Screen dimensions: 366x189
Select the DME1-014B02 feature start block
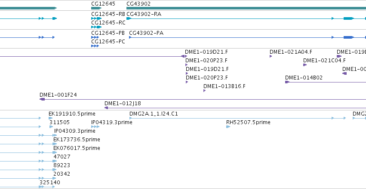tap(287, 82)
